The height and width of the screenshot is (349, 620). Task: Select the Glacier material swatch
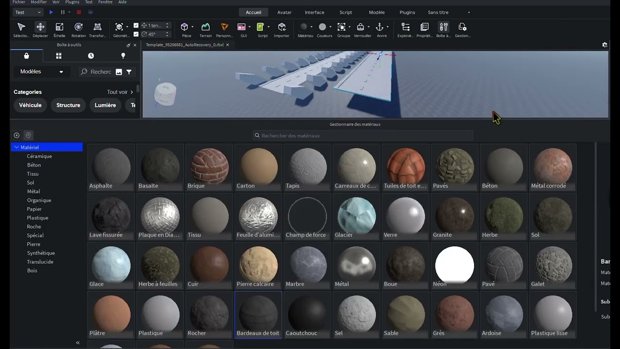coord(356,217)
